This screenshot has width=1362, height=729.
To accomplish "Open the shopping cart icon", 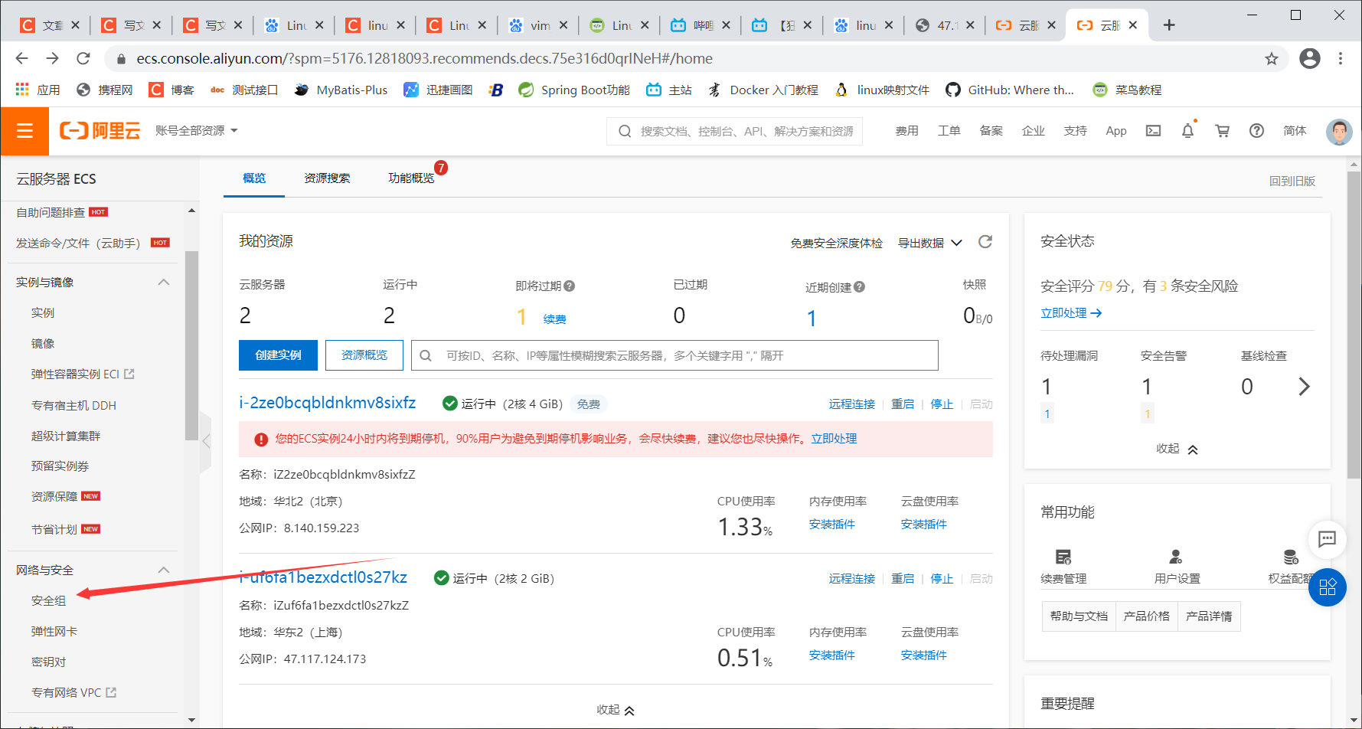I will tap(1222, 131).
